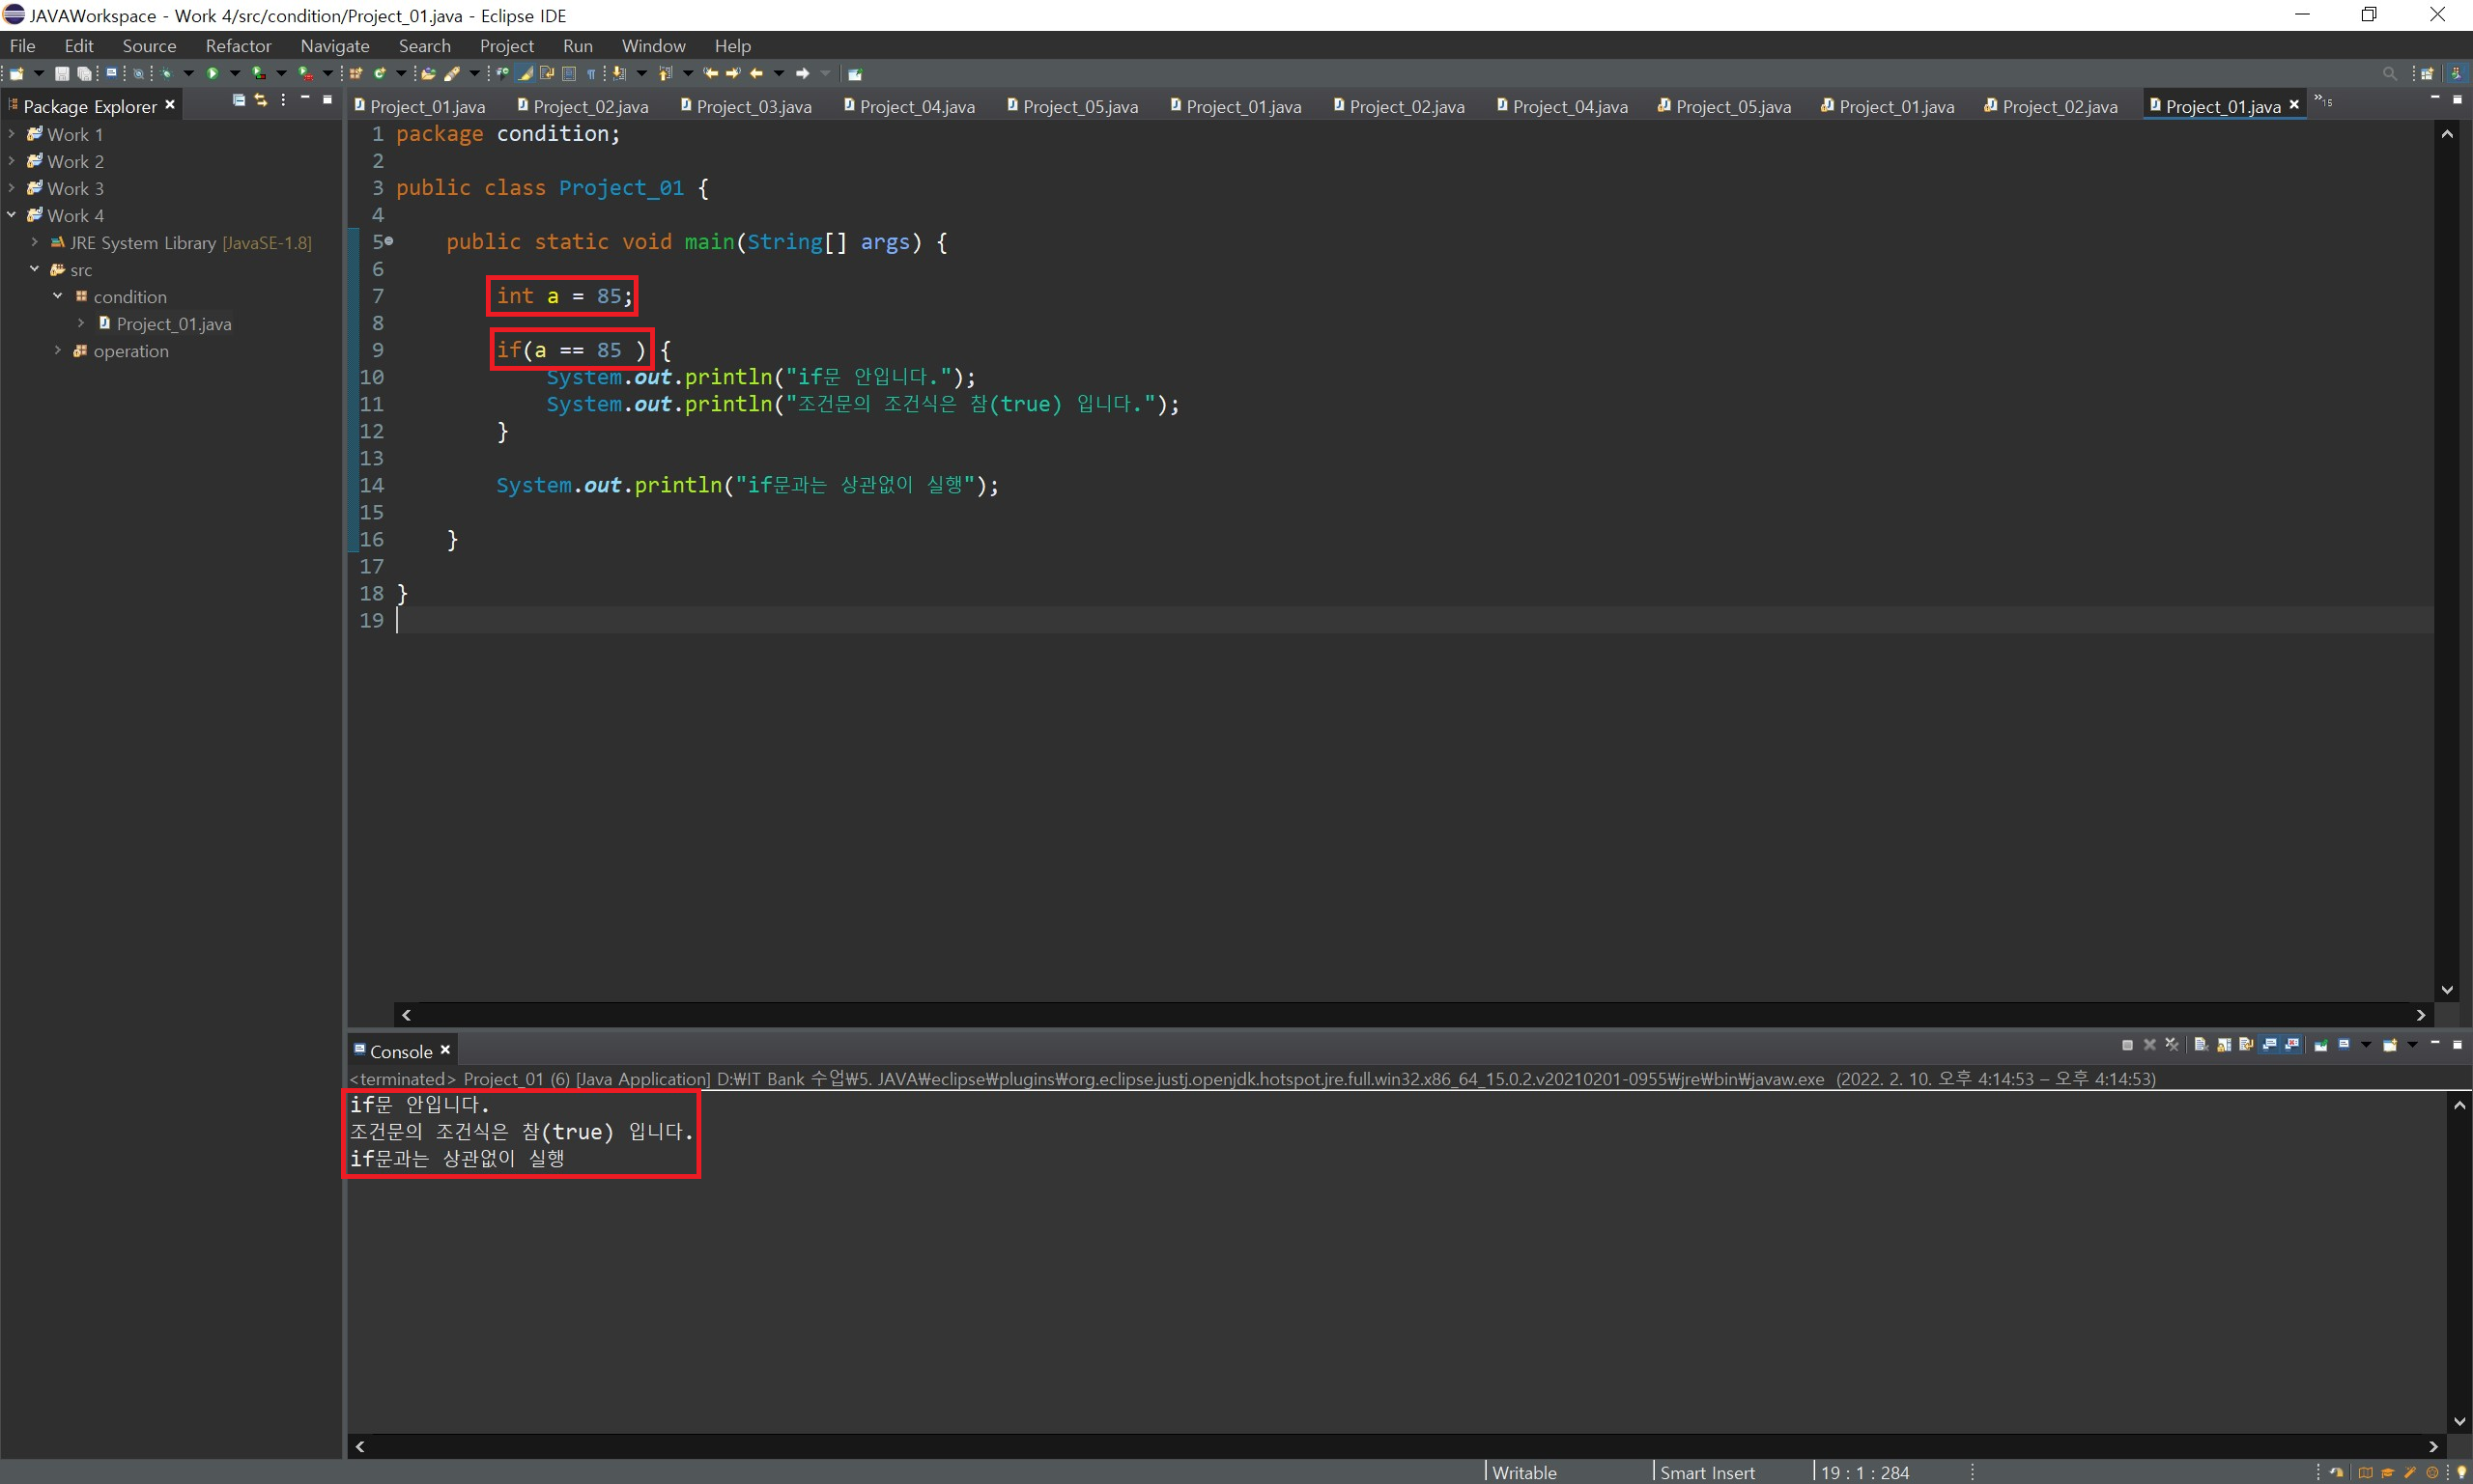Click Open Type folder icon in toolbar
The width and height of the screenshot is (2473, 1484).
pos(428,73)
